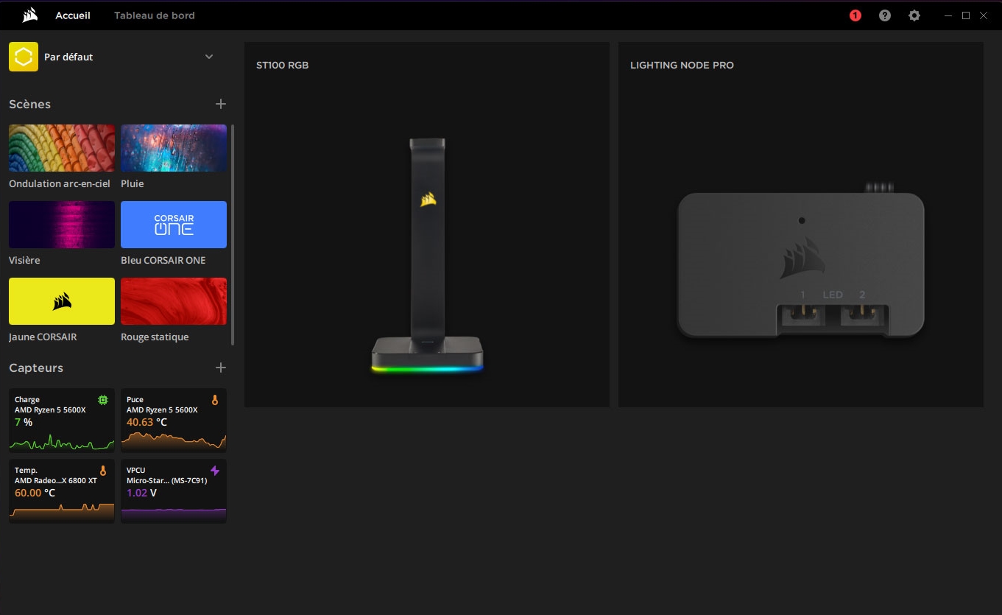The image size is (1002, 615).
Task: Select the Ondulation arc-en-ciel scene
Action: tap(62, 148)
